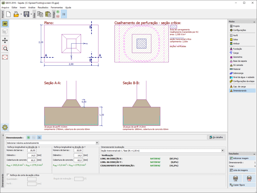
Task: Select dimensioning analysis [1]
Action: [39, 137]
